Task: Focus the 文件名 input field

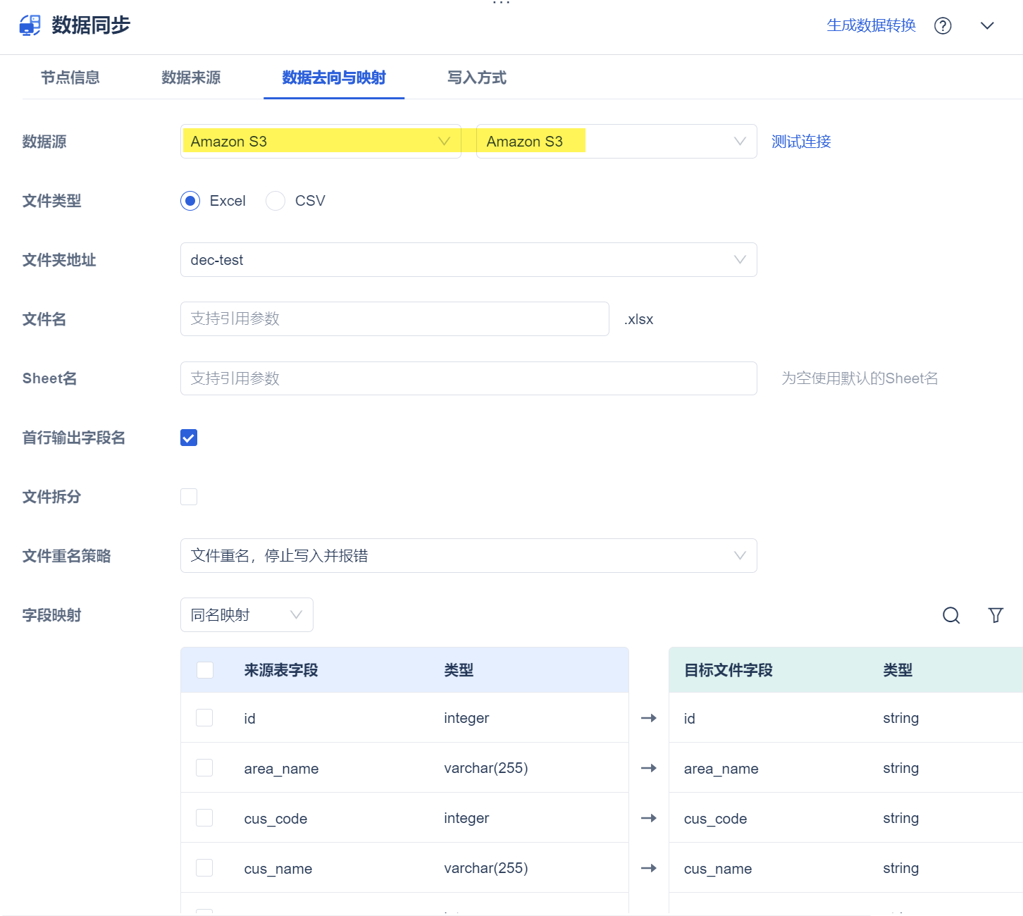Action: tap(395, 319)
